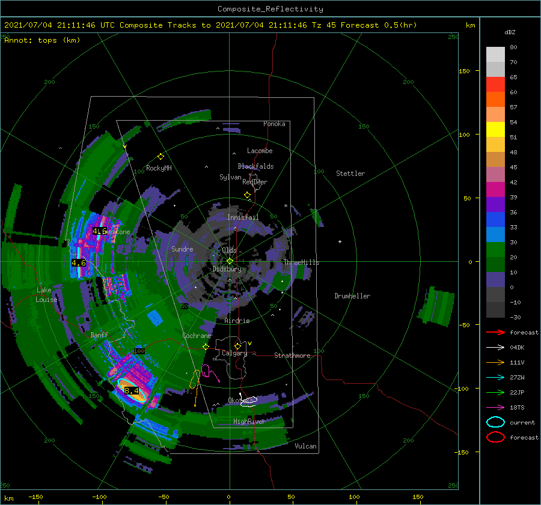This screenshot has height=505, width=541.
Task: Click the red forecast arrow legend icon
Action: [495, 332]
